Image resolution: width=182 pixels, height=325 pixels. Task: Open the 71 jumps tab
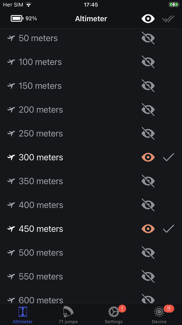(x=68, y=314)
